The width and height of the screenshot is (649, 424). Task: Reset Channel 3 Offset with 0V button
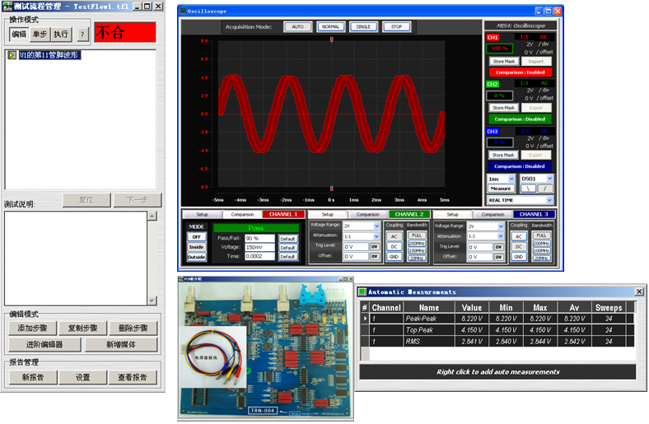(x=499, y=257)
